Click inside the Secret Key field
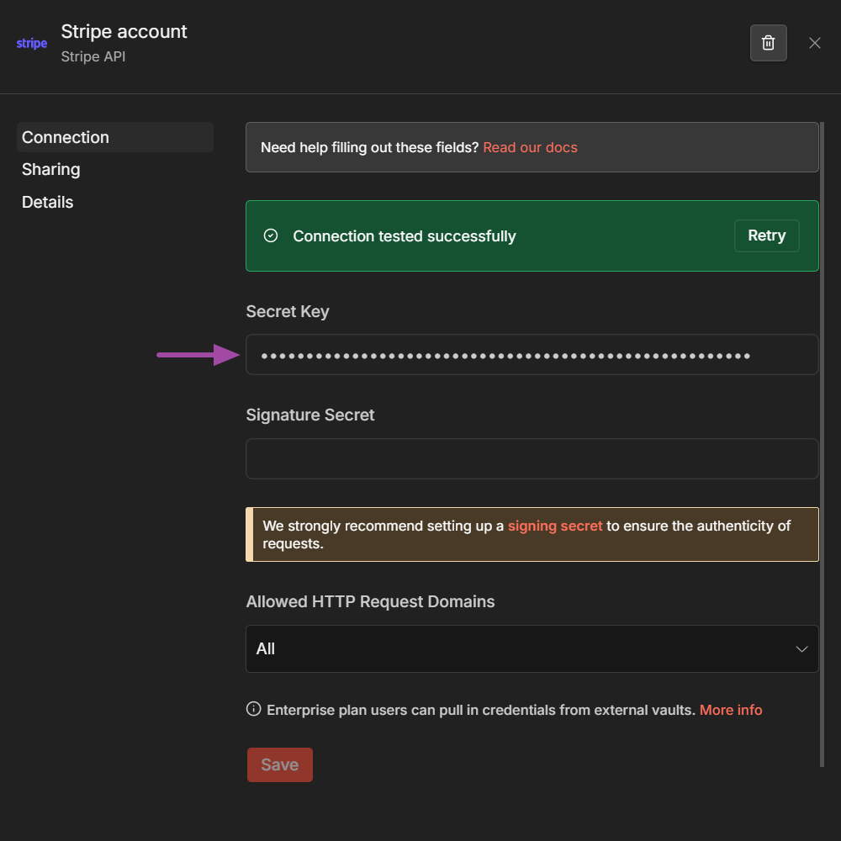Image resolution: width=841 pixels, height=841 pixels. (x=532, y=354)
